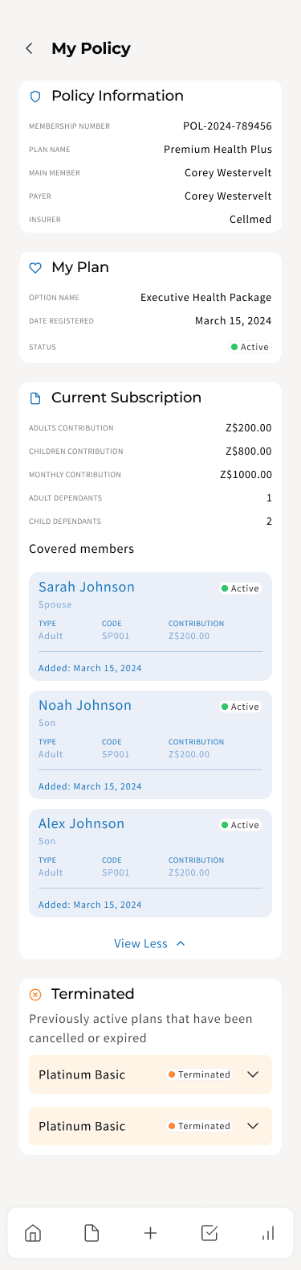Image resolution: width=301 pixels, height=1270 pixels.
Task: Click Sarah Johnson's Added: March 15, 2024 text
Action: click(x=90, y=668)
